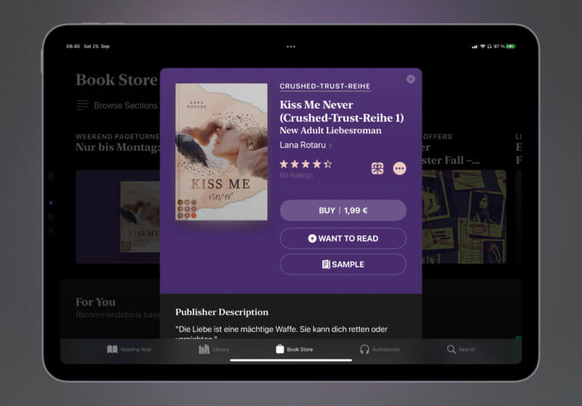Viewport: 582px width, 406px height.
Task: Tap the gift book icon
Action: click(377, 168)
